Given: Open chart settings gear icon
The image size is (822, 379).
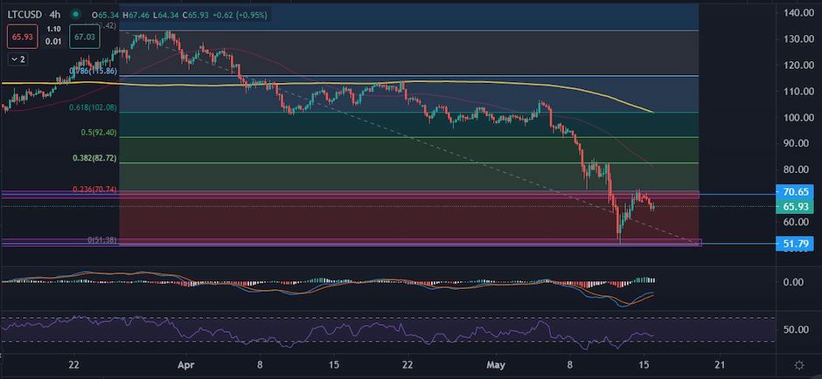Looking at the screenshot, I should click(799, 364).
